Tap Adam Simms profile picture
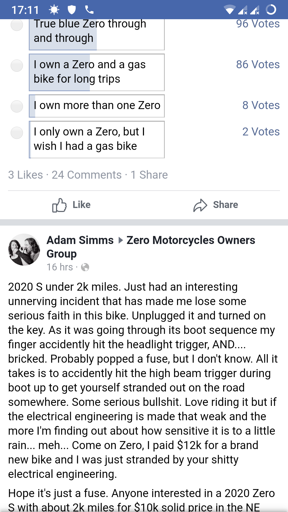 click(24, 250)
